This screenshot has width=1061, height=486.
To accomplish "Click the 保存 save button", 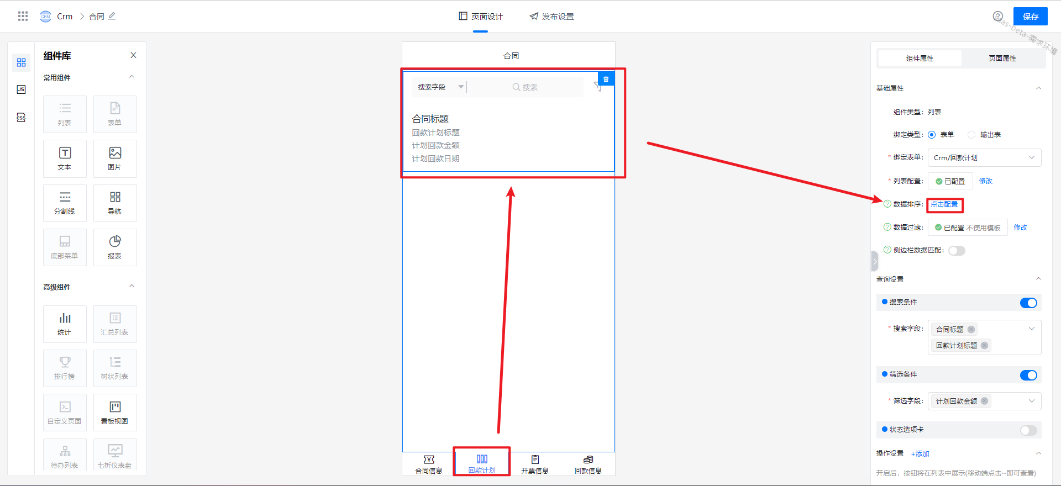I will [1030, 17].
